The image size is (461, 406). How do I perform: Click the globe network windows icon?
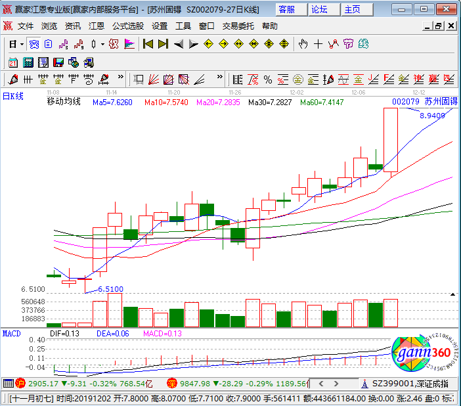[x=73, y=62]
